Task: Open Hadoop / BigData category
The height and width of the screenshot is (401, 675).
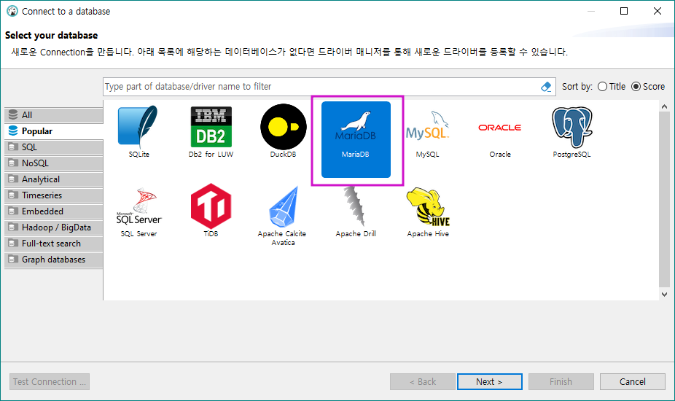Action: tap(54, 227)
